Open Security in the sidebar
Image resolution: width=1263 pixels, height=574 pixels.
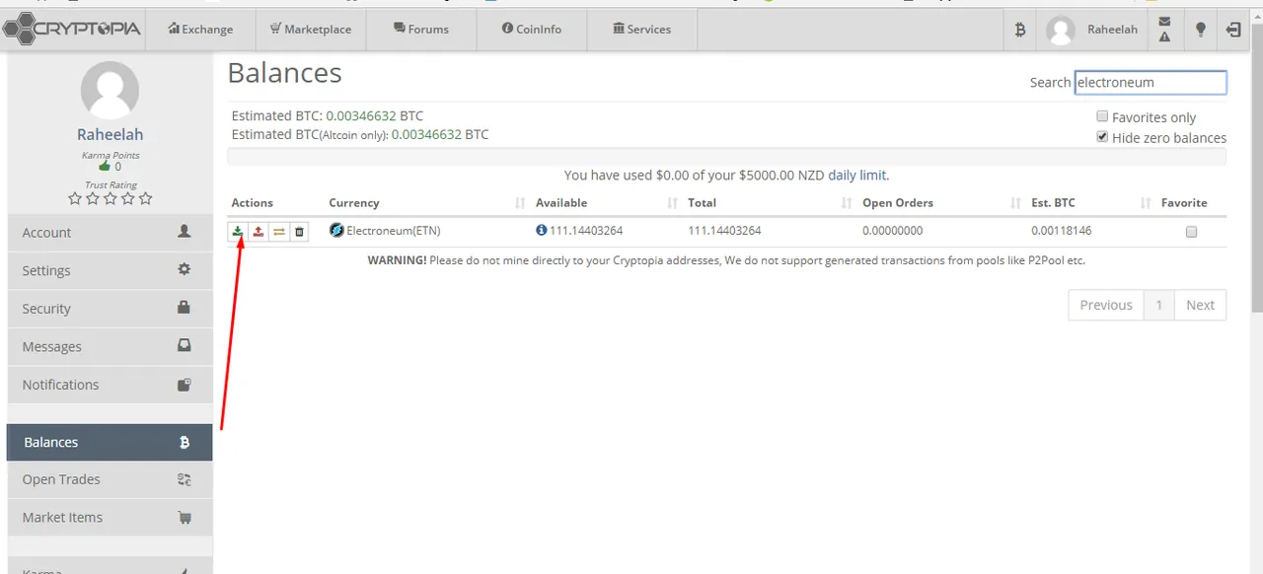110,309
